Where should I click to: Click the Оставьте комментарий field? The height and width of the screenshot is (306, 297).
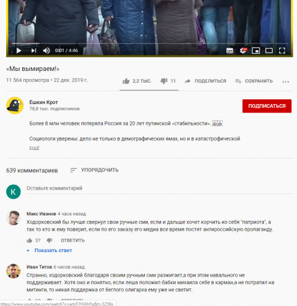(160, 188)
